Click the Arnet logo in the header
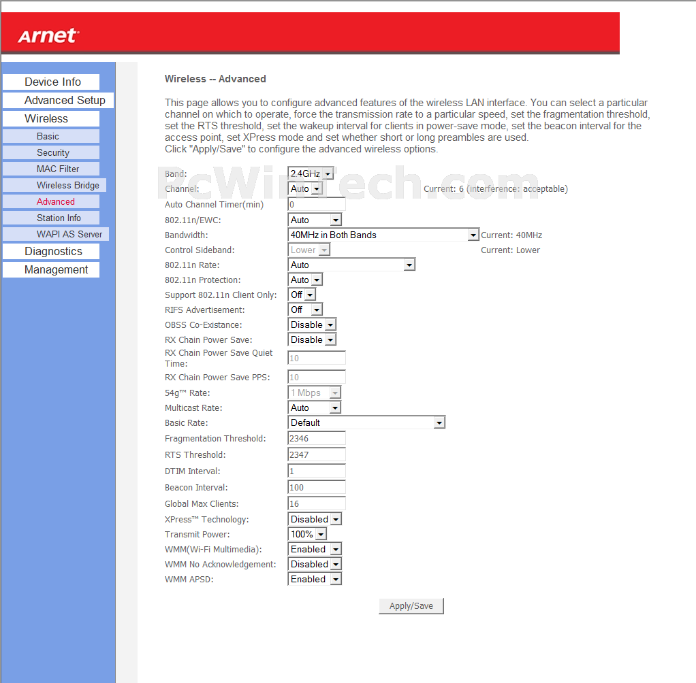The image size is (696, 683). 49,35
